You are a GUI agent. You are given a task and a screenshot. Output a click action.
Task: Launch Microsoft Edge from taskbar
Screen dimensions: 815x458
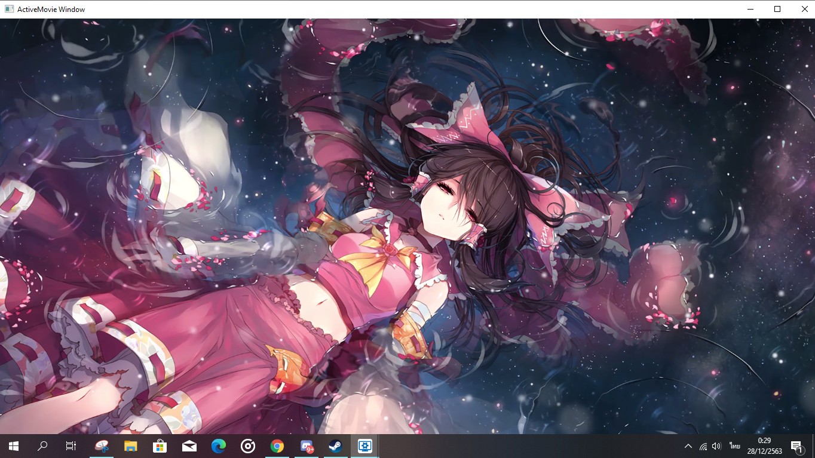tap(218, 446)
